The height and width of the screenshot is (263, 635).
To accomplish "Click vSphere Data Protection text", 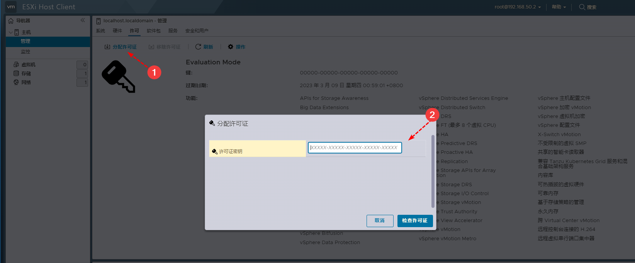I will coord(330,243).
